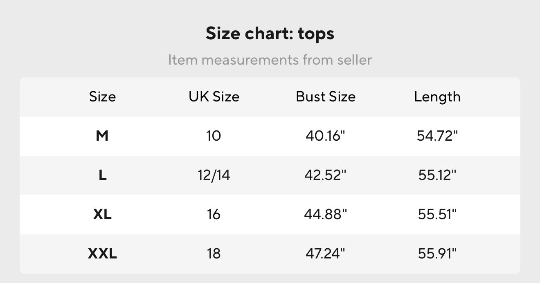The height and width of the screenshot is (283, 540).
Task: Choose the XL size row label
Action: pyautogui.click(x=102, y=214)
